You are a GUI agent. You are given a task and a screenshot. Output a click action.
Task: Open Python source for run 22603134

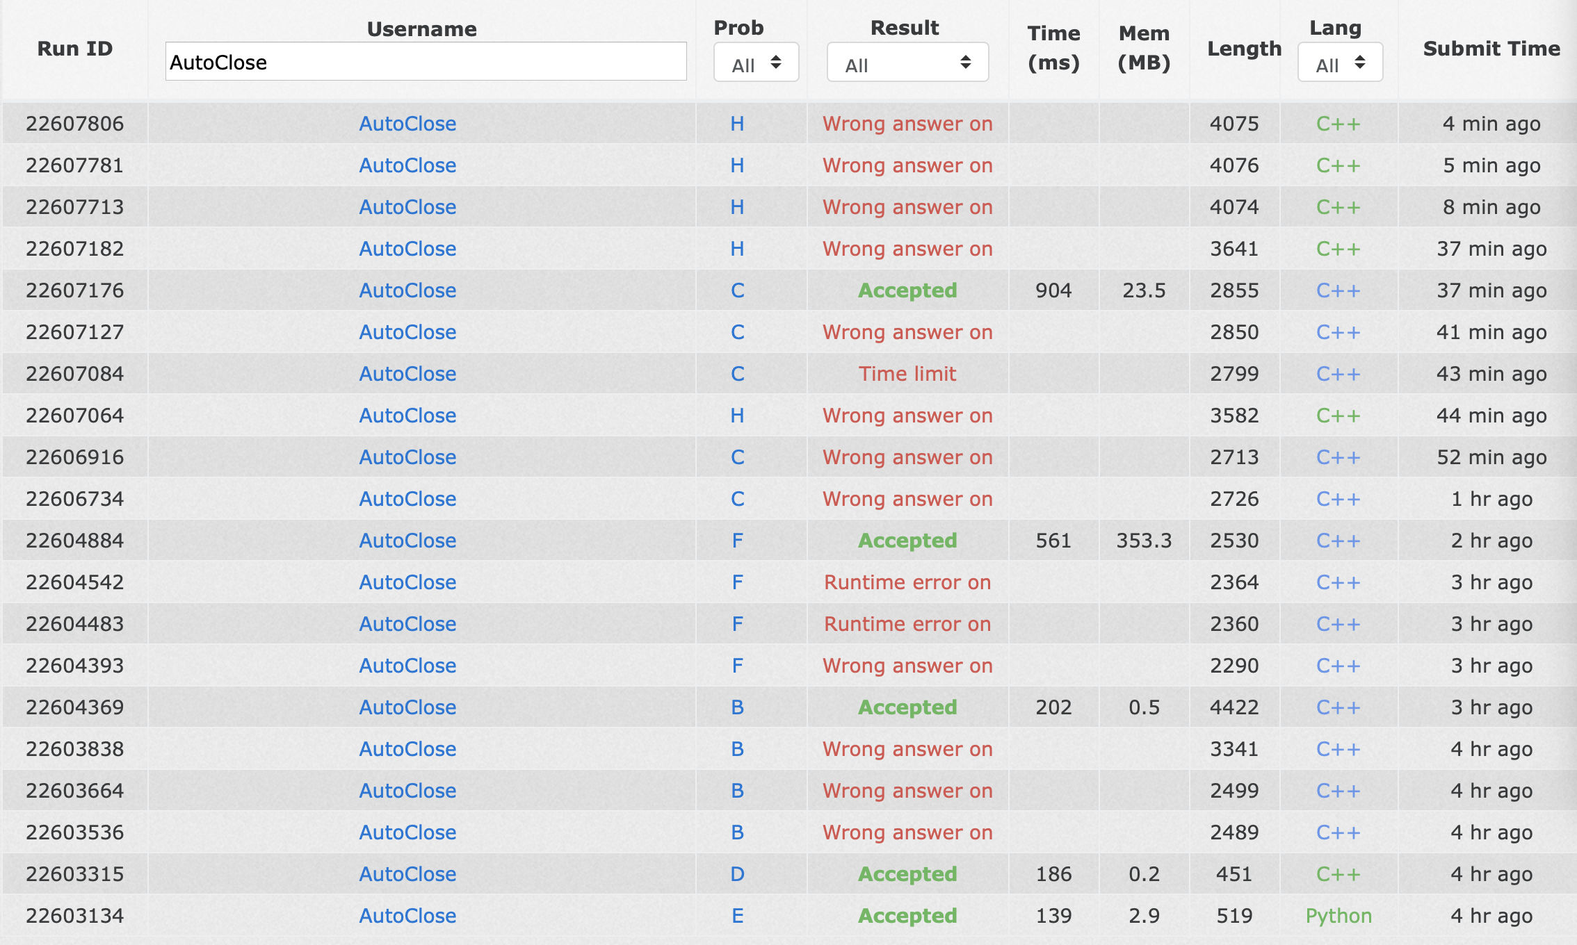pos(1338,916)
